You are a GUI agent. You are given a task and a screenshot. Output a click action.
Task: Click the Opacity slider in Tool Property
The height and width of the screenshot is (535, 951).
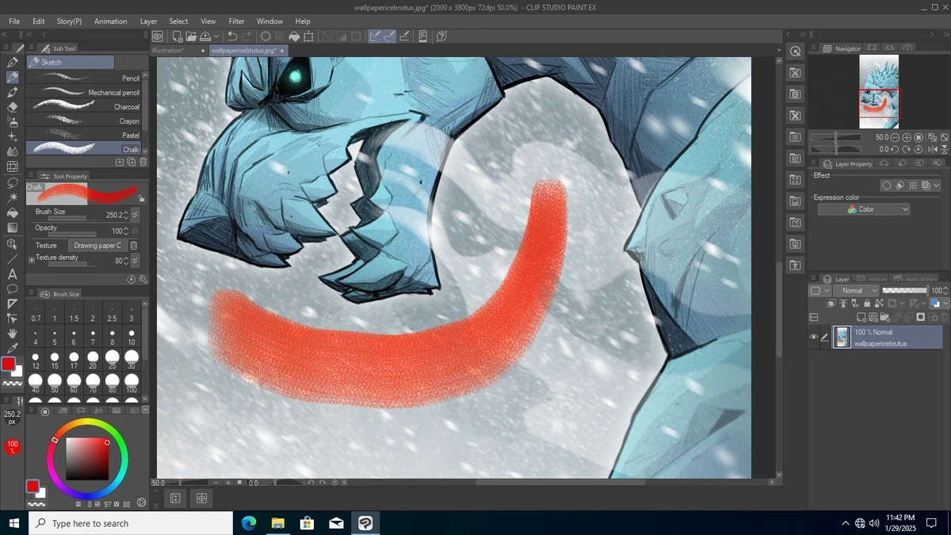click(x=71, y=234)
